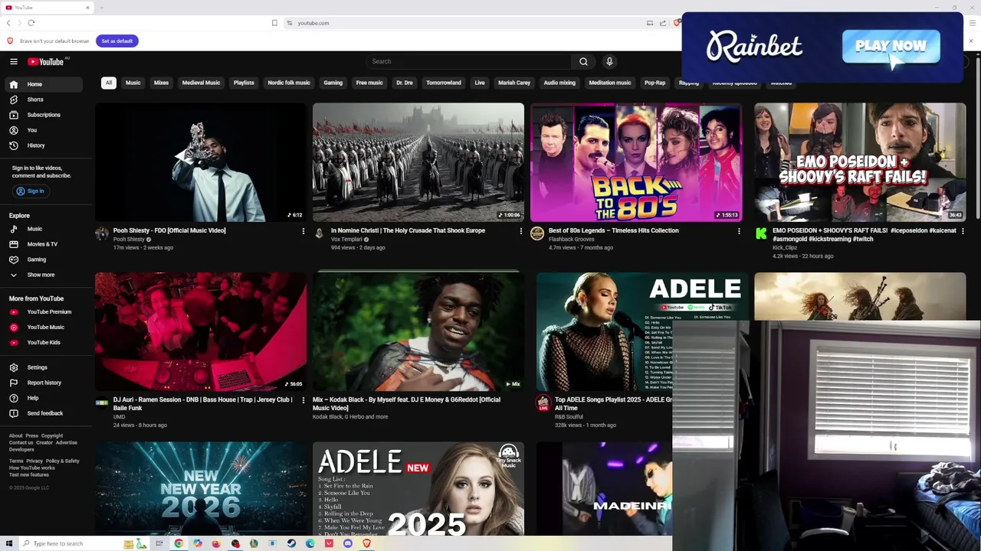This screenshot has width=981, height=551.
Task: Open the crusader army video thumbnail
Action: (418, 162)
